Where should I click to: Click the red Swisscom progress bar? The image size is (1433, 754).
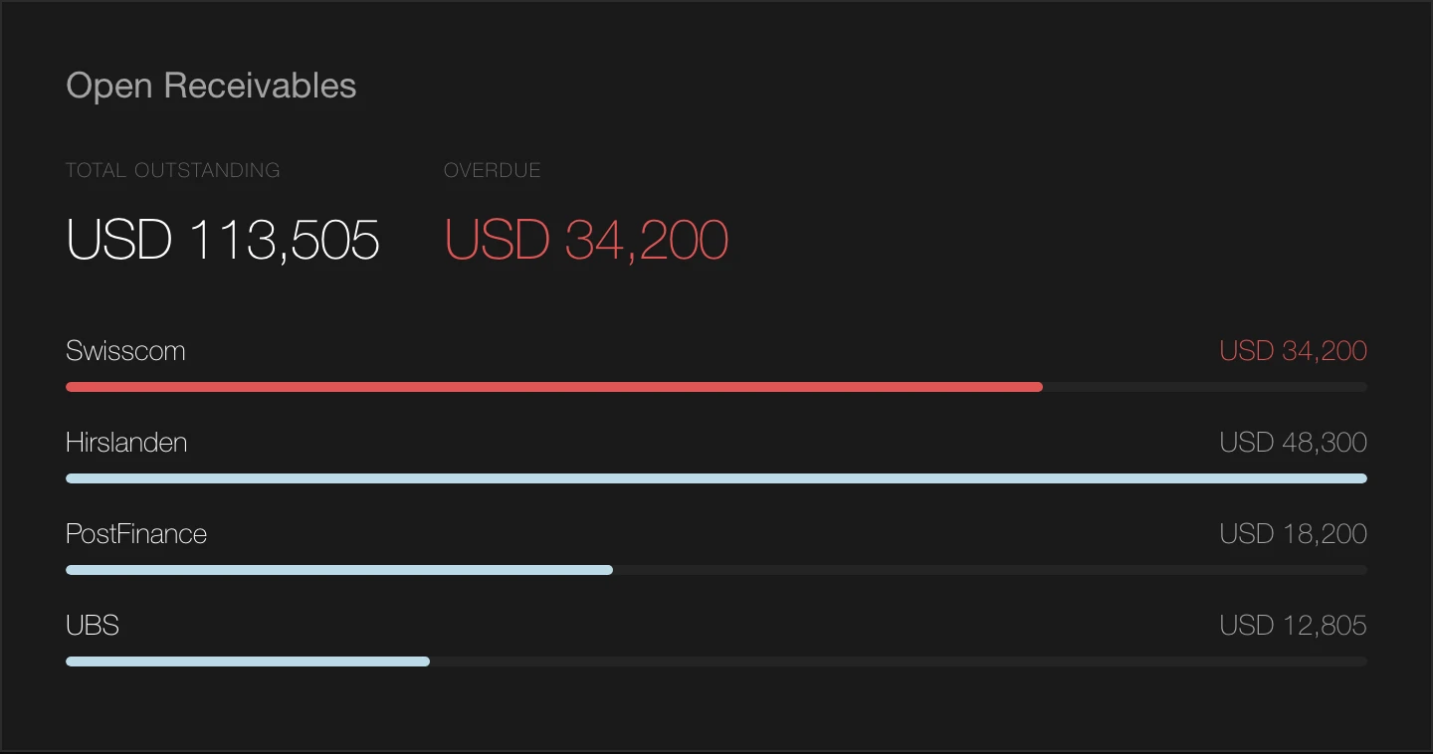pos(553,387)
